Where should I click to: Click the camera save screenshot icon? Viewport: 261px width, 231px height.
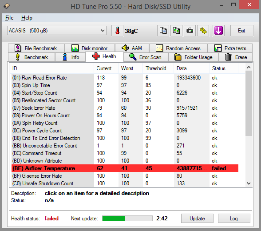(190, 31)
